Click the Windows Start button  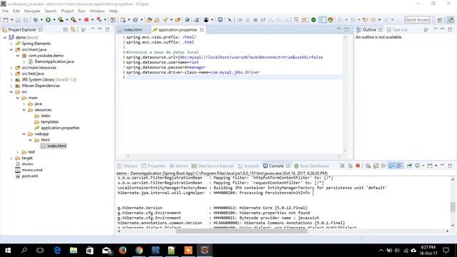click(x=8, y=250)
